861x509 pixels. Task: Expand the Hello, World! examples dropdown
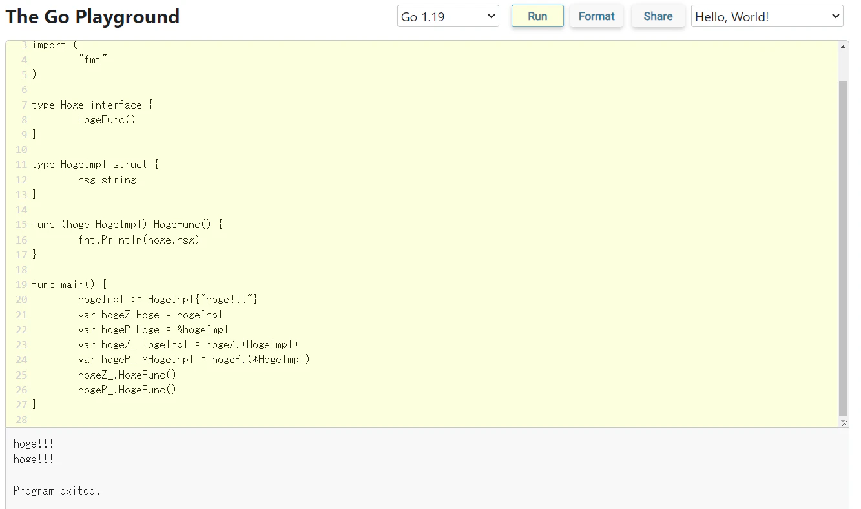[767, 16]
